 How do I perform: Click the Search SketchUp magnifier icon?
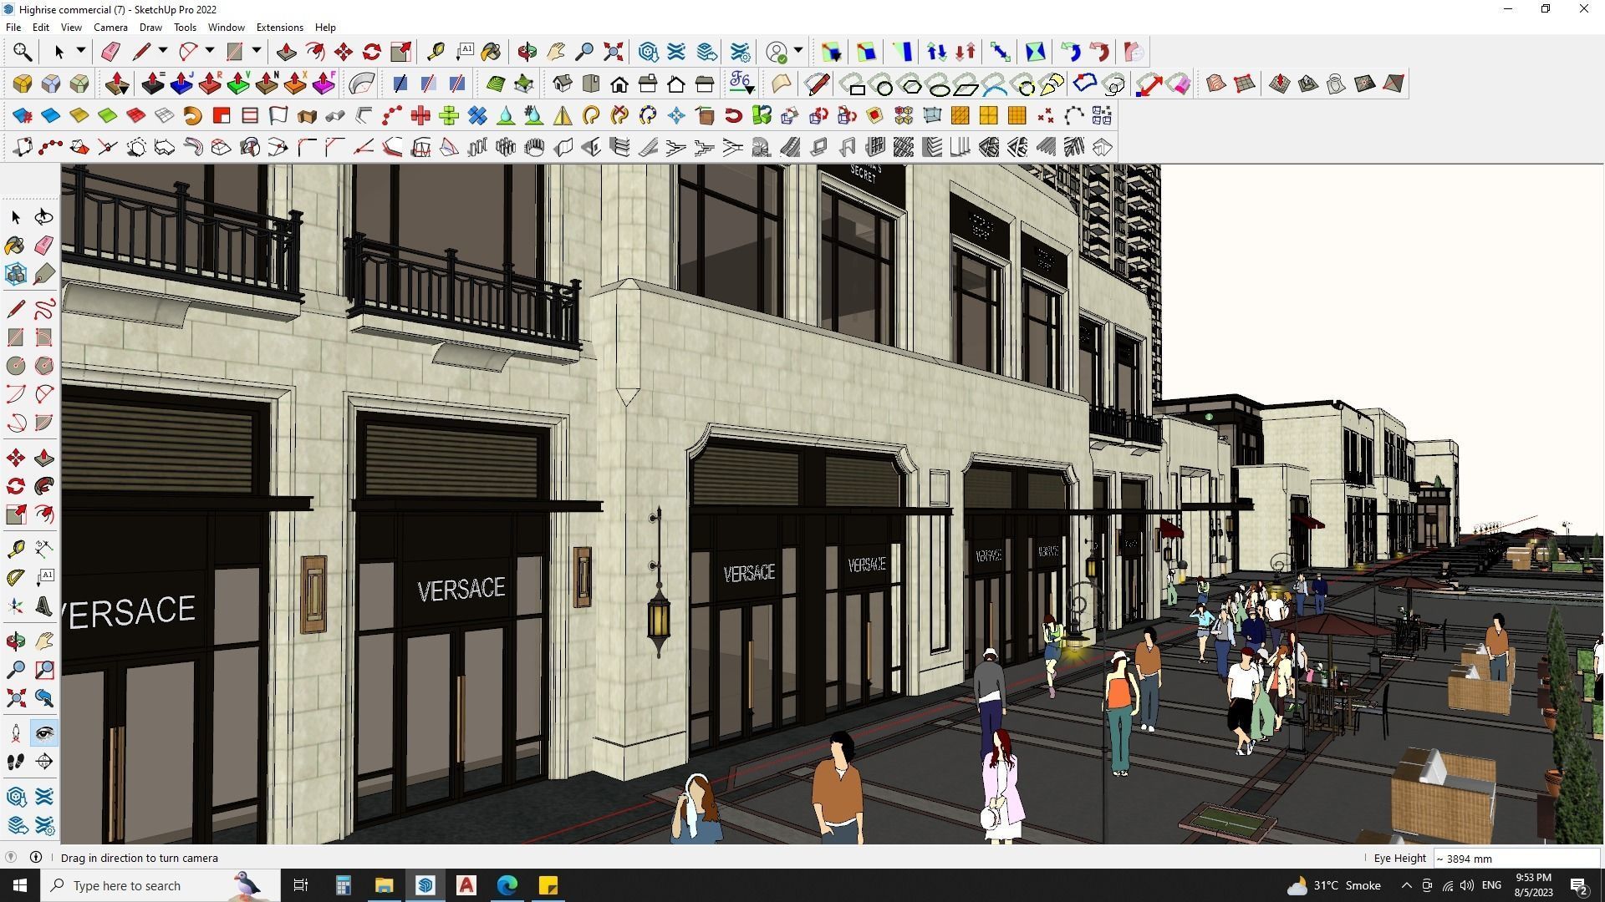click(23, 53)
